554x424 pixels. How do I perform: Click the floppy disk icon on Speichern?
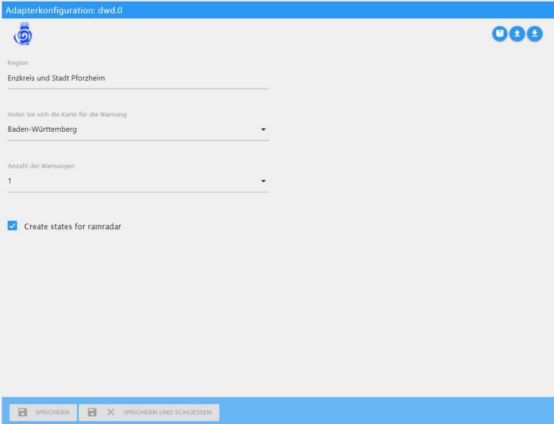[22, 412]
